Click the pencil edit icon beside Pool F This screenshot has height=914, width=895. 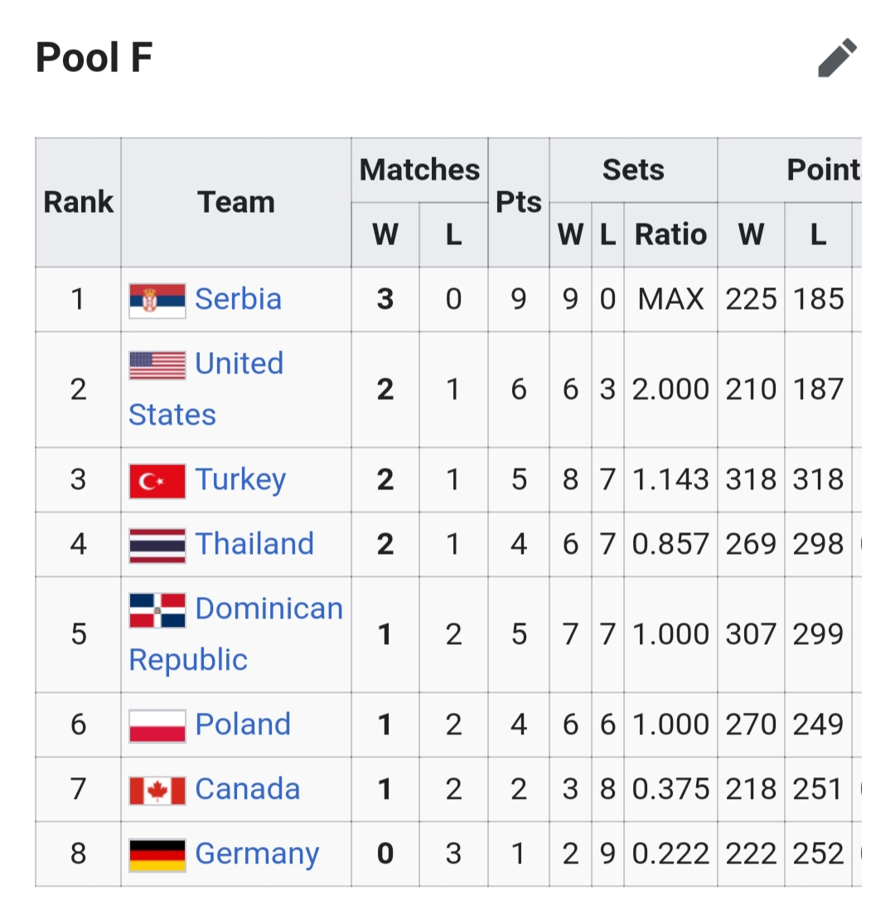point(837,59)
